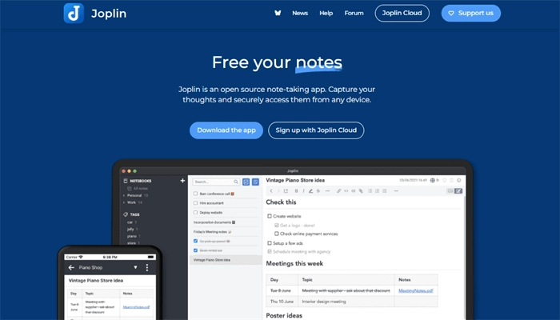Toggle the rich text editor button

[458, 191]
